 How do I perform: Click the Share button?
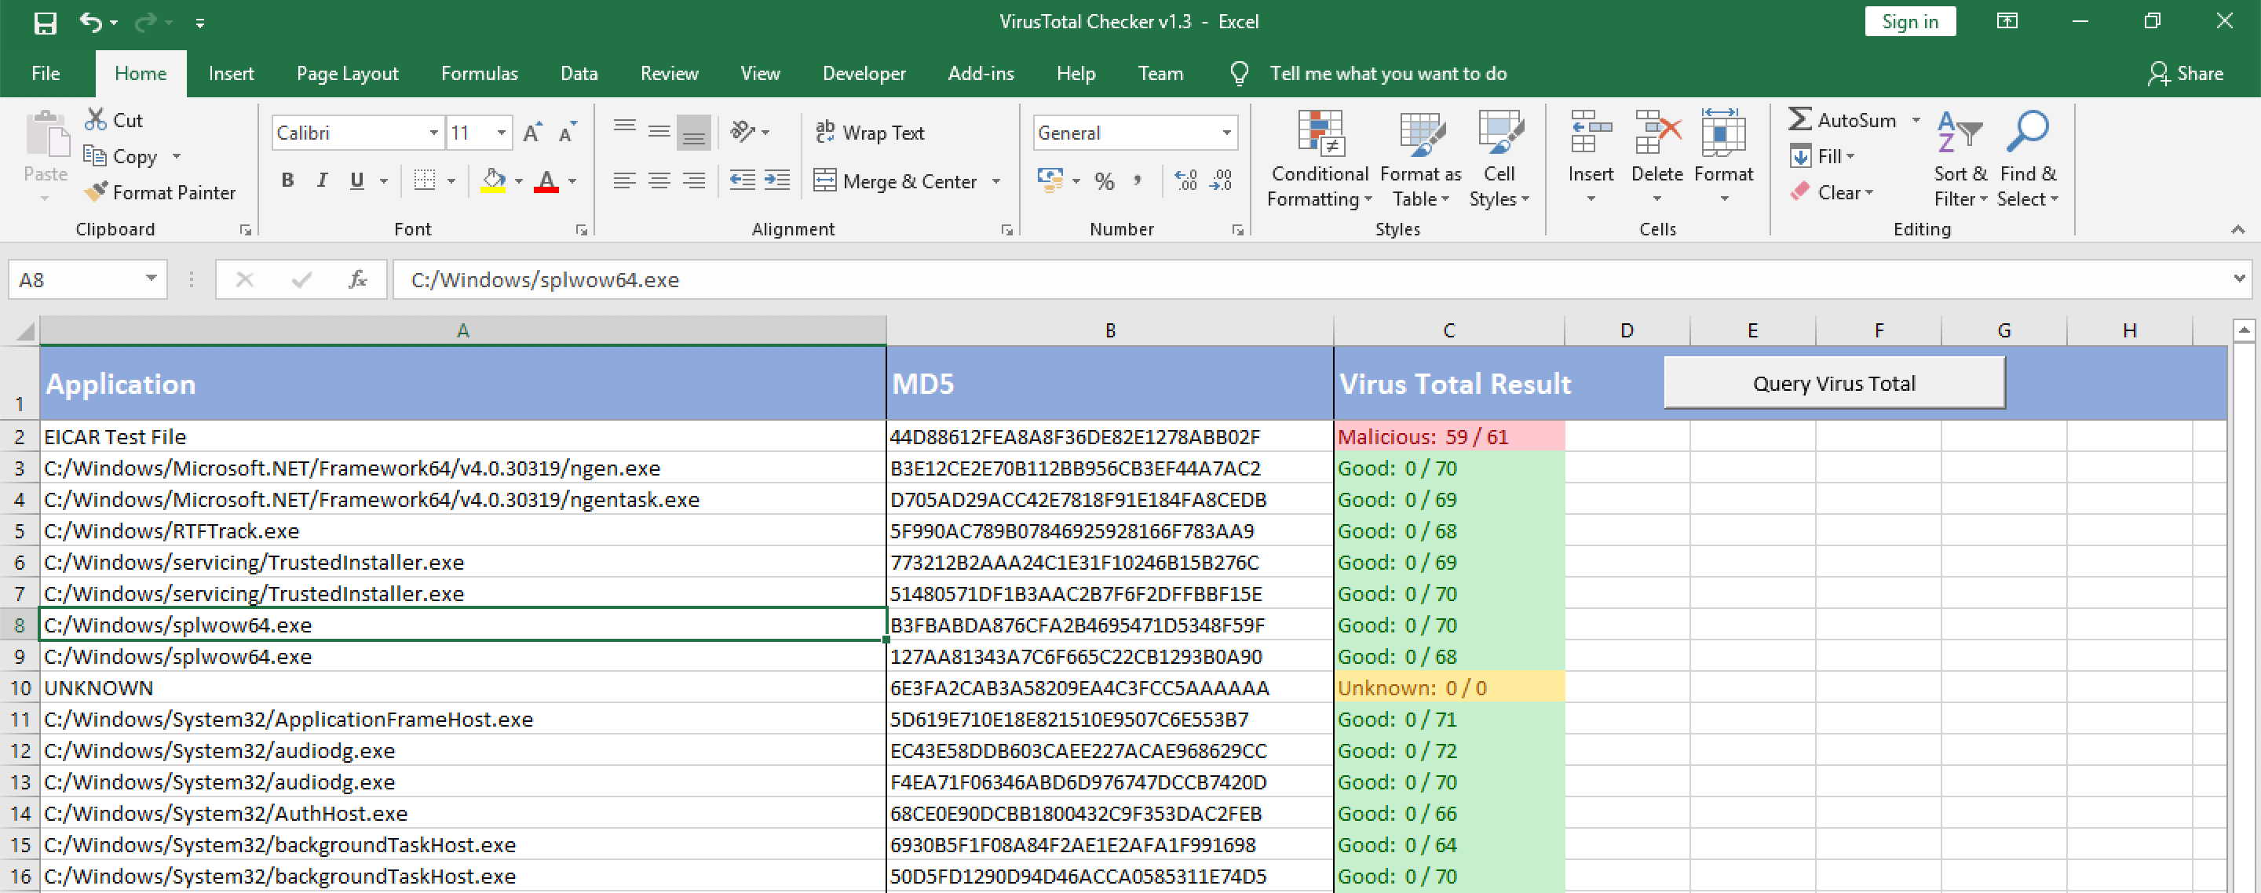[x=2185, y=74]
